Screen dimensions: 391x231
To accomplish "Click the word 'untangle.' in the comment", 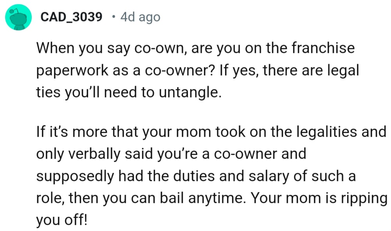I will (x=190, y=92).
